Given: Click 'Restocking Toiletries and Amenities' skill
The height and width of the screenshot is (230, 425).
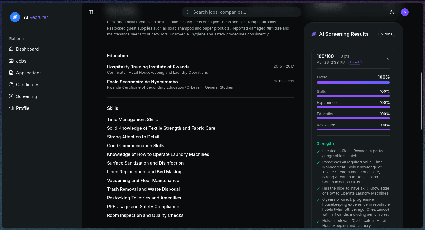Looking at the screenshot, I should click(x=144, y=198).
